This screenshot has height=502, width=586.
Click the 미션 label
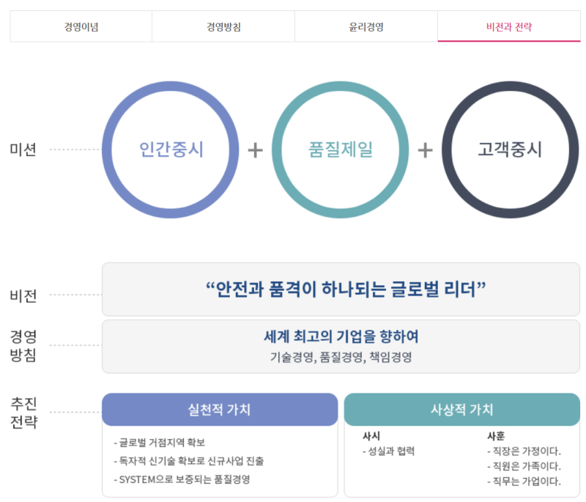point(23,150)
